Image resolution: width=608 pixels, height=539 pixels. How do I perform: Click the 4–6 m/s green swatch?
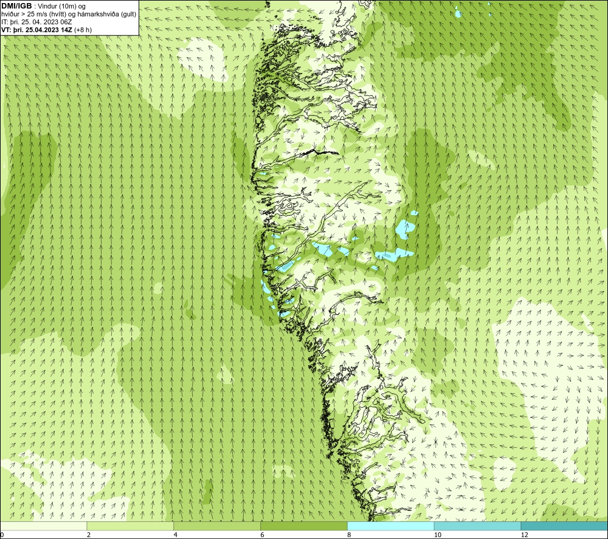(217, 526)
